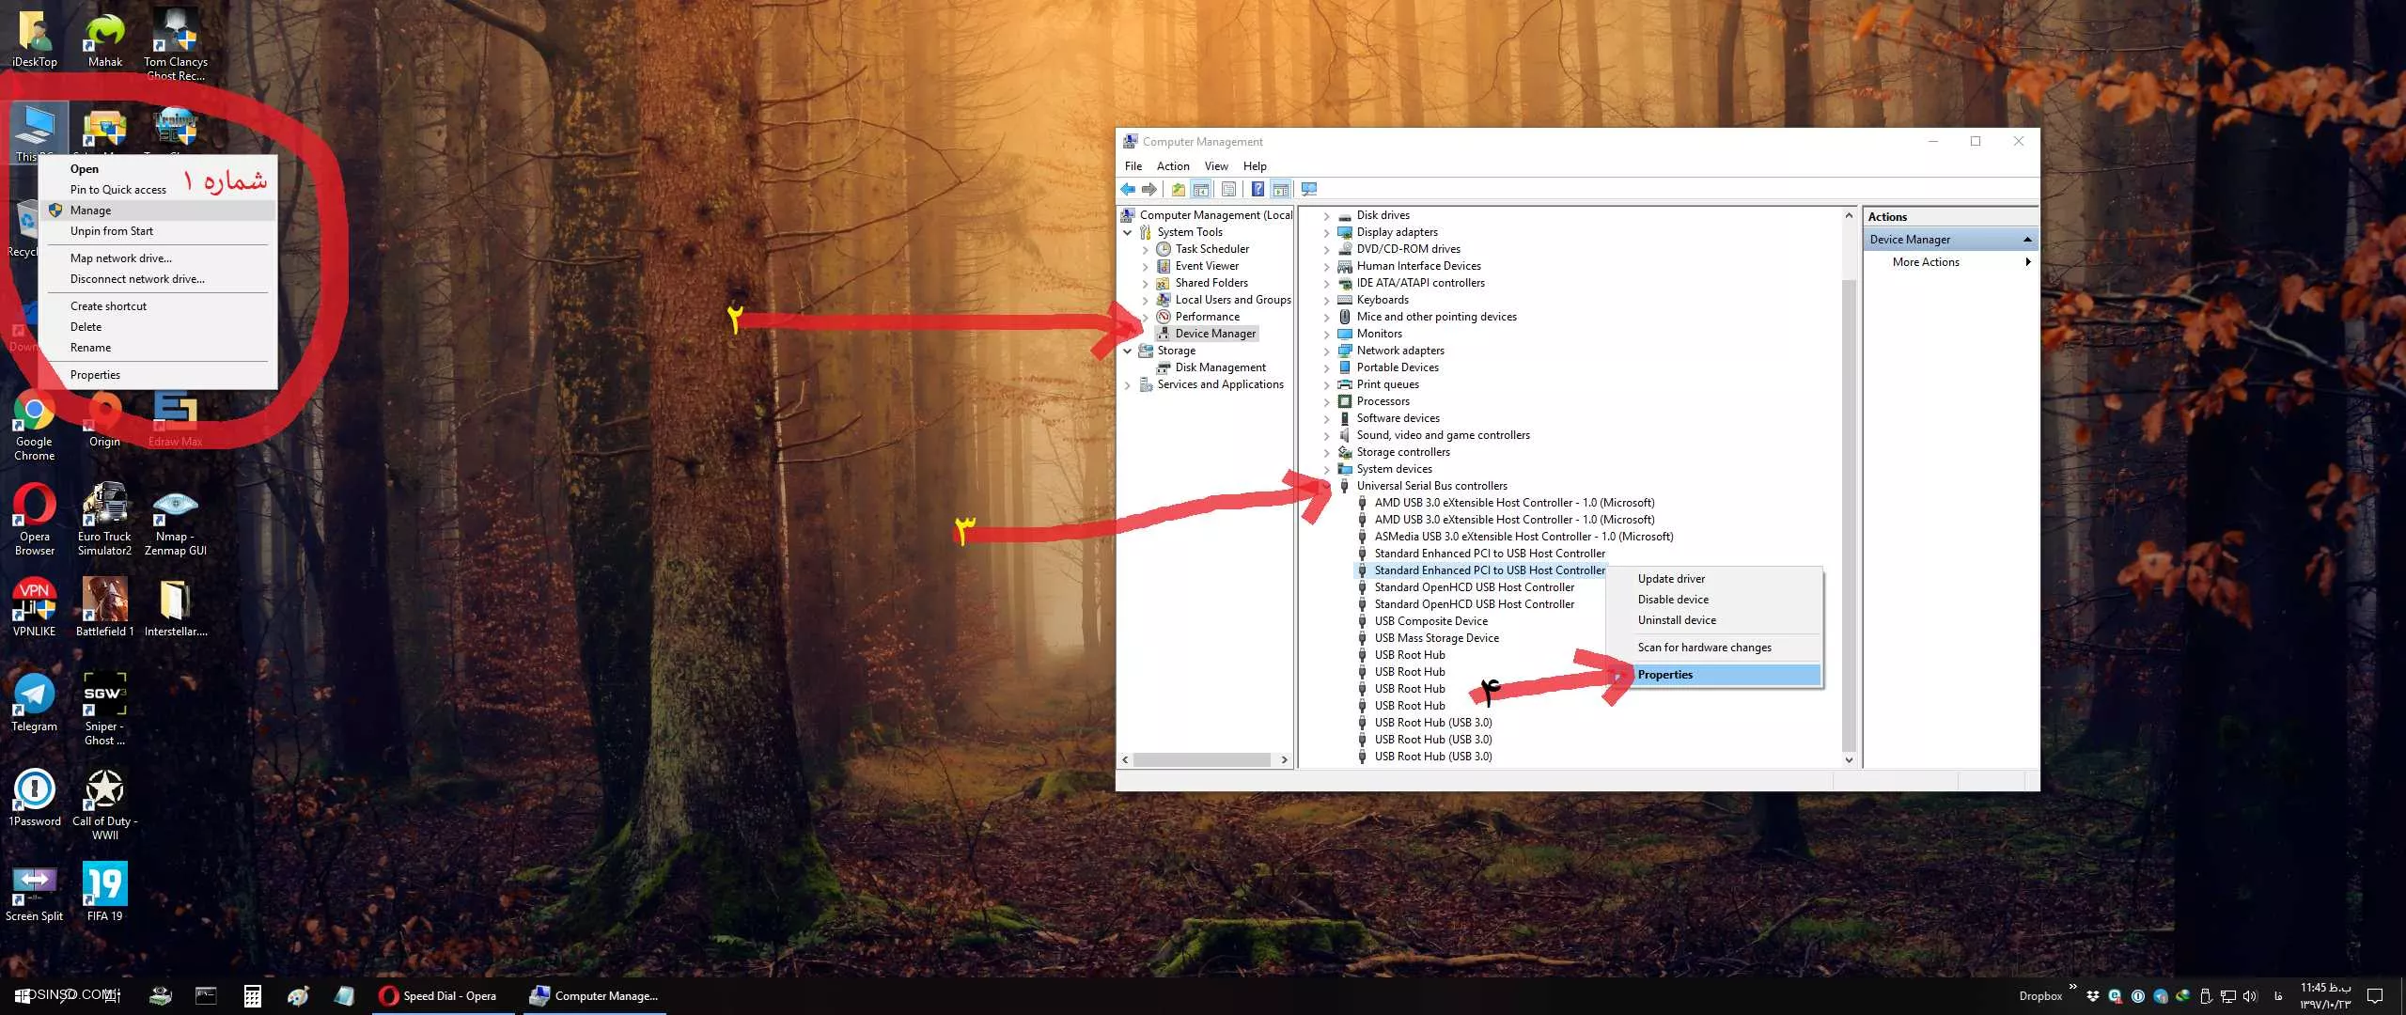Screen dimensions: 2406x1015
Task: Expand the Event Viewer node
Action: (1145, 267)
